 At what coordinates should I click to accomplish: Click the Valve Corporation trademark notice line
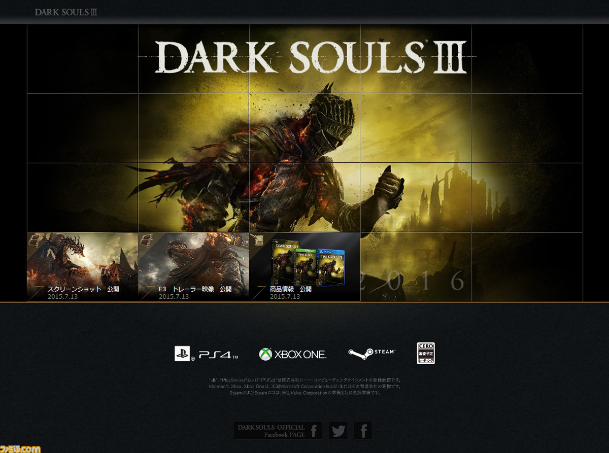(x=304, y=393)
